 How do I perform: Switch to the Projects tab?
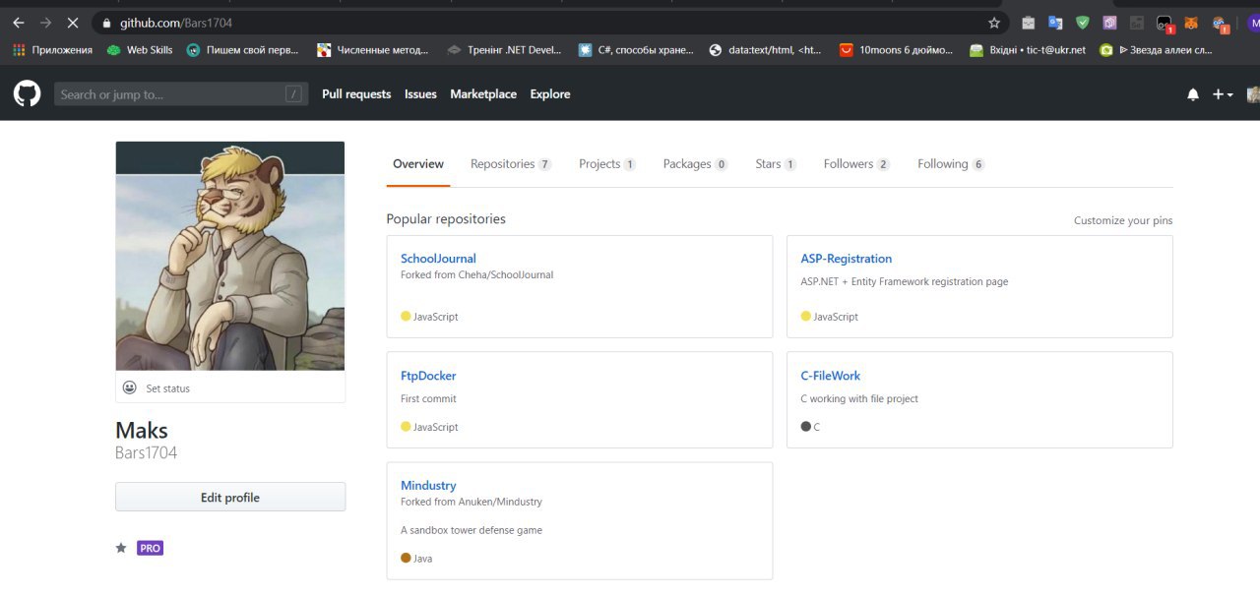click(607, 164)
